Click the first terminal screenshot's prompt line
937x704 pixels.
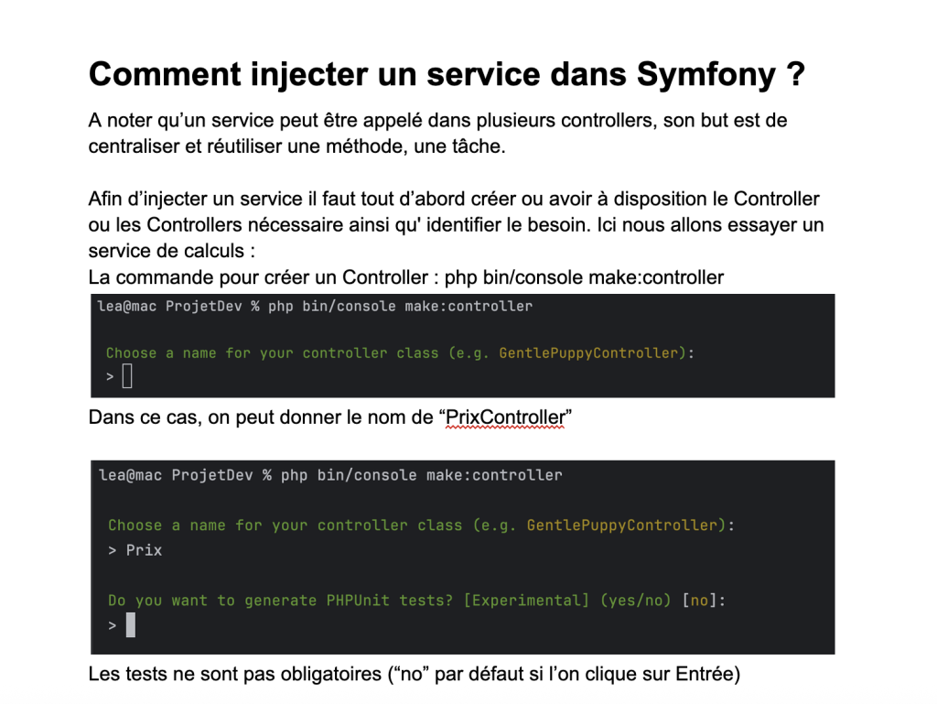coord(315,307)
